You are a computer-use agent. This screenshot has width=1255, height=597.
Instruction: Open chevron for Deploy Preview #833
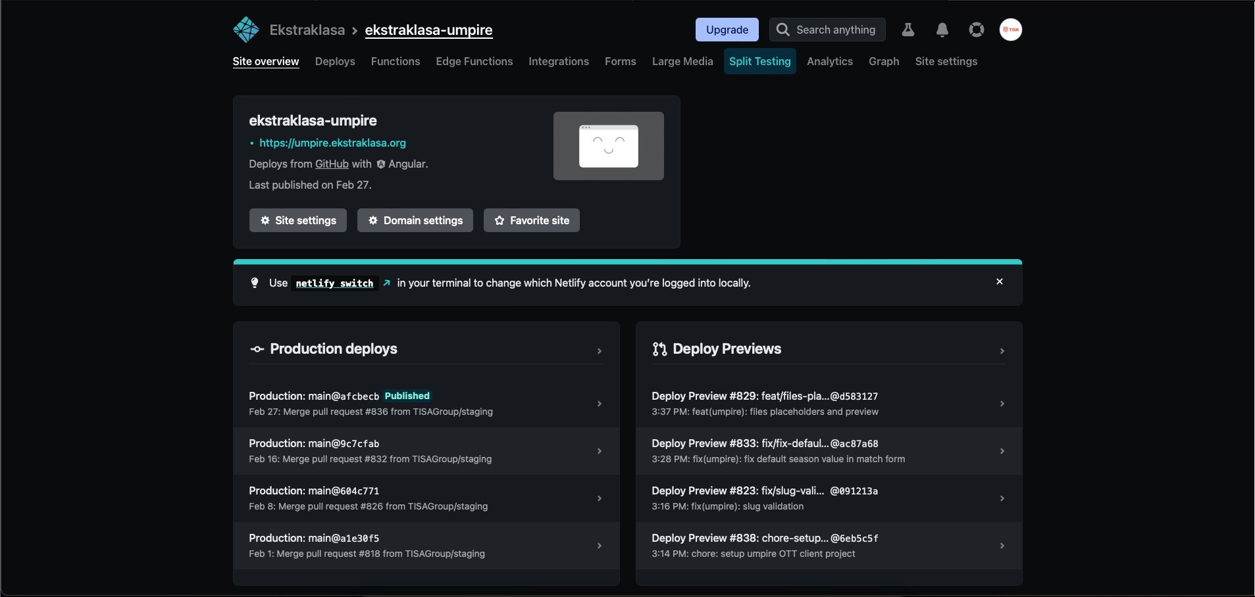tap(1002, 451)
